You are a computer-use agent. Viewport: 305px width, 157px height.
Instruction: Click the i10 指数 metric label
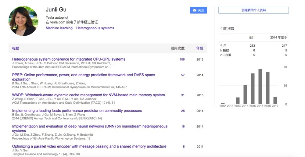pos(226,55)
